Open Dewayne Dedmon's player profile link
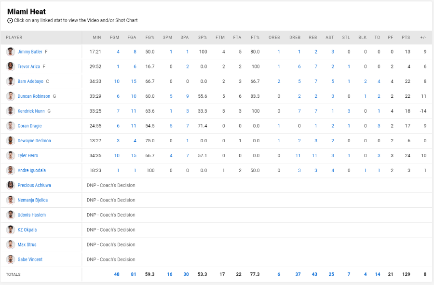Screen dimensions: 434x285 pos(34,140)
